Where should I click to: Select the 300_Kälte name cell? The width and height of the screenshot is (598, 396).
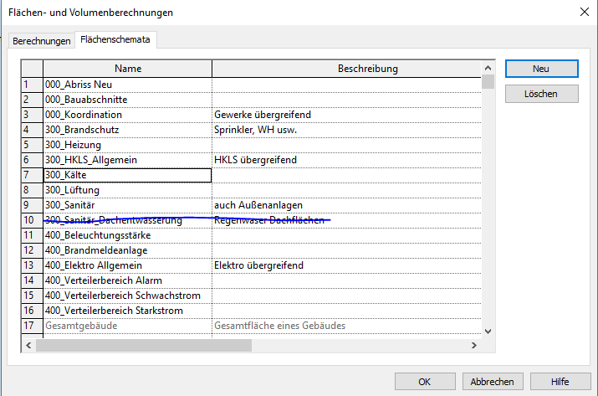coord(127,175)
